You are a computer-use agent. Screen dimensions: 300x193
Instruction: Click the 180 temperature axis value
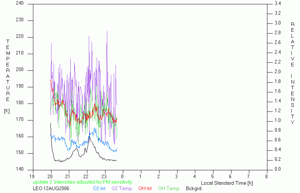pyautogui.click(x=20, y=103)
